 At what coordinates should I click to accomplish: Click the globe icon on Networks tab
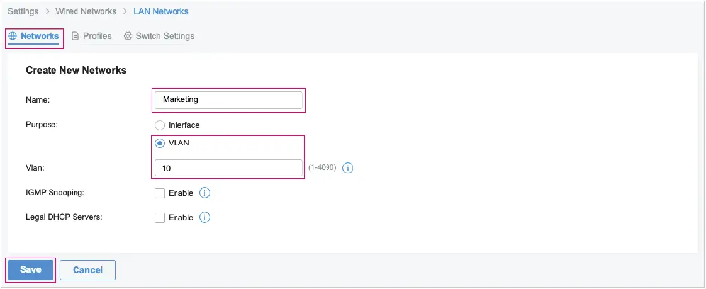coord(13,36)
